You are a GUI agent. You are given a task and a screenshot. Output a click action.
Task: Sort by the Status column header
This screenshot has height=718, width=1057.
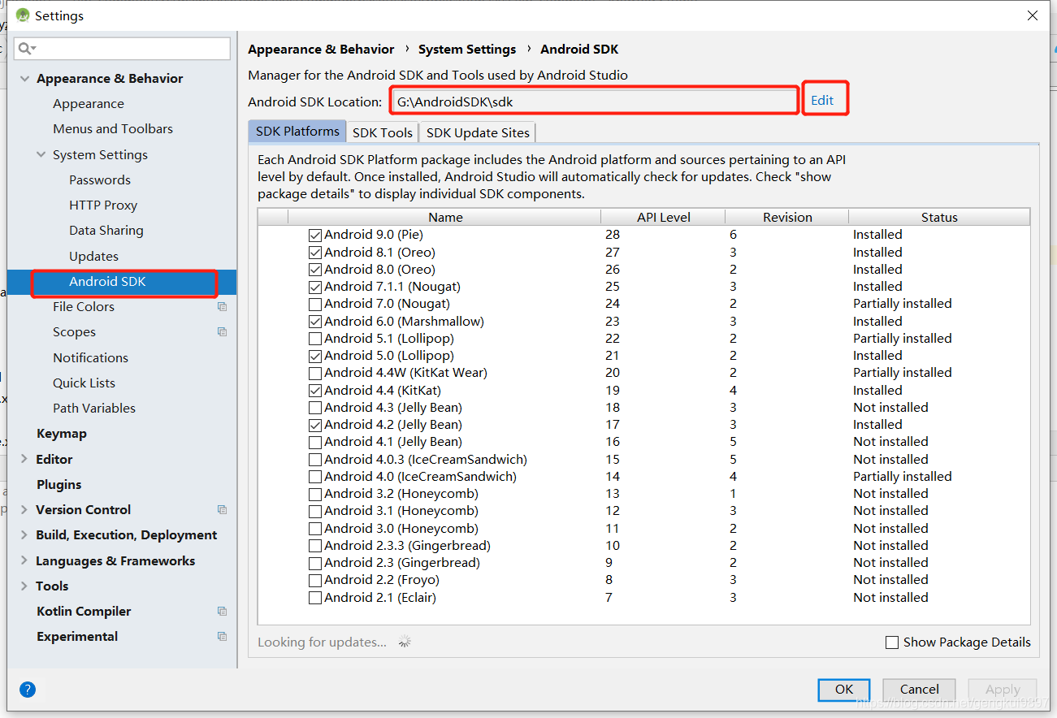click(x=939, y=217)
